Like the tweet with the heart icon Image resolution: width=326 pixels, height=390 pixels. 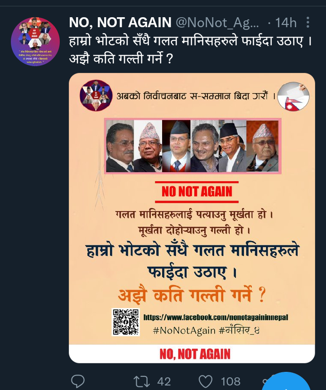(x=206, y=381)
